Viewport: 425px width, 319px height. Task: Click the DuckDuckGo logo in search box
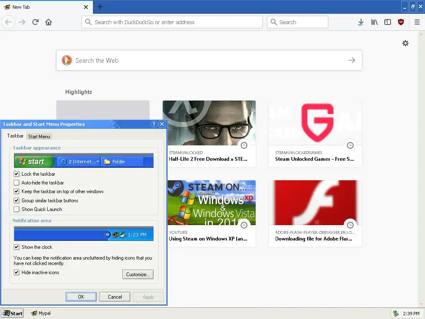[67, 60]
